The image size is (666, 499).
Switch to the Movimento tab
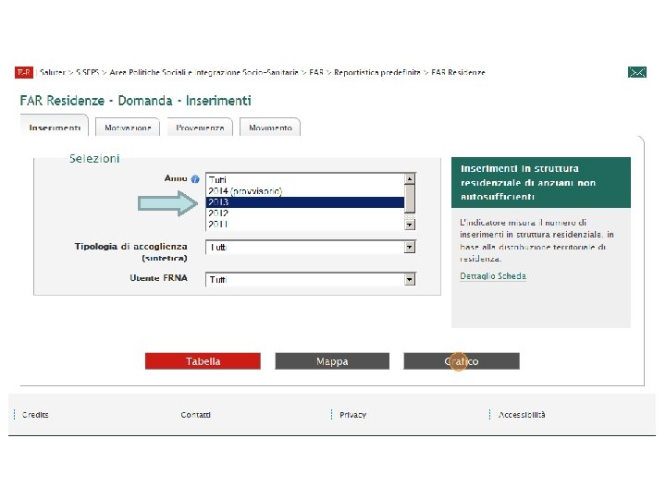pyautogui.click(x=270, y=128)
